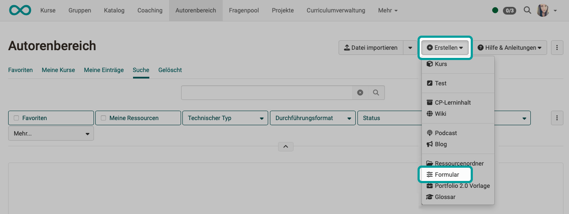Choose Portfolio 2.0 Vorlage in the menu
The width and height of the screenshot is (569, 214).
point(458,186)
